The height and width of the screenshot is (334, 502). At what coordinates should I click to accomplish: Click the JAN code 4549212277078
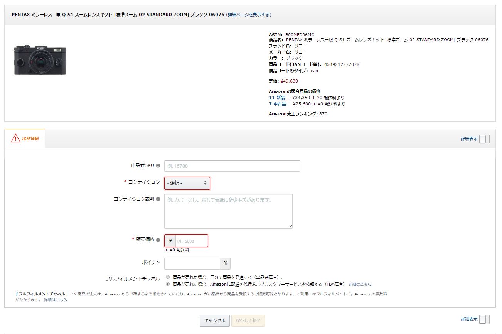(x=342, y=64)
